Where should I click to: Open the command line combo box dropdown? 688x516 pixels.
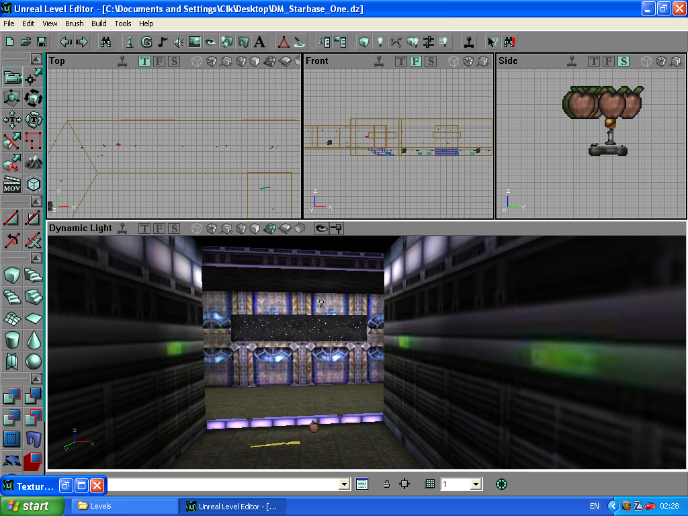pyautogui.click(x=345, y=484)
